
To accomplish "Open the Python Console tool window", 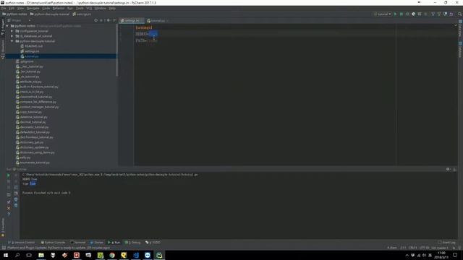I will 53,243.
